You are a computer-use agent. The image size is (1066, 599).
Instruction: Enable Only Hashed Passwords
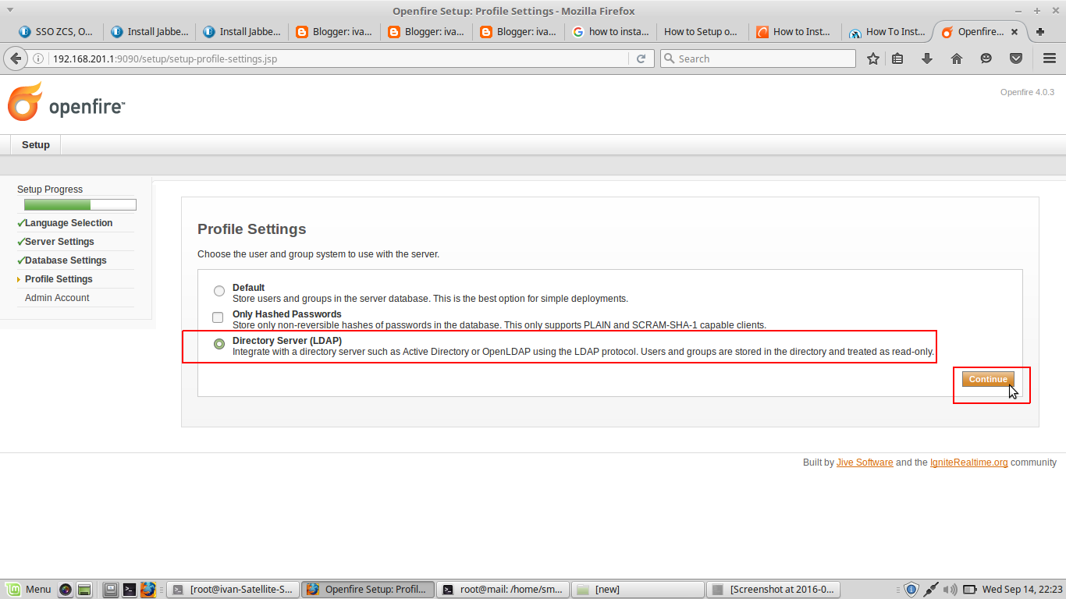(217, 317)
